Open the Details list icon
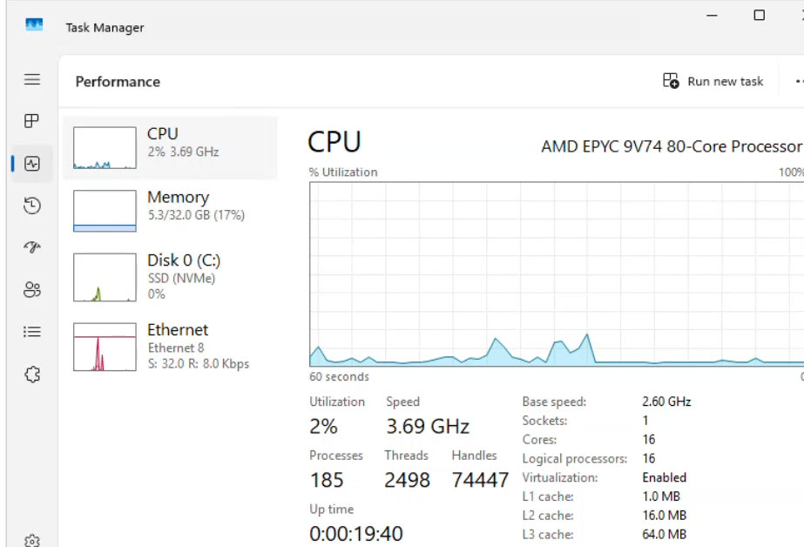The height and width of the screenshot is (547, 804). (x=32, y=332)
